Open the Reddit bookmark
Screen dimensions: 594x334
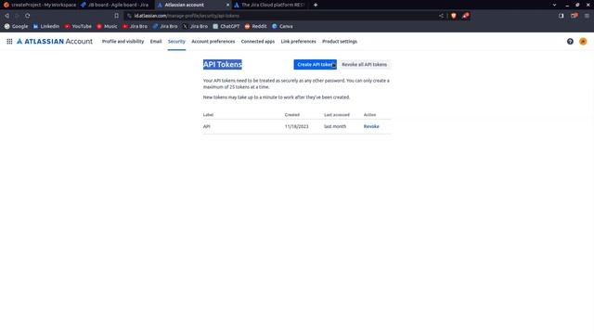[256, 26]
